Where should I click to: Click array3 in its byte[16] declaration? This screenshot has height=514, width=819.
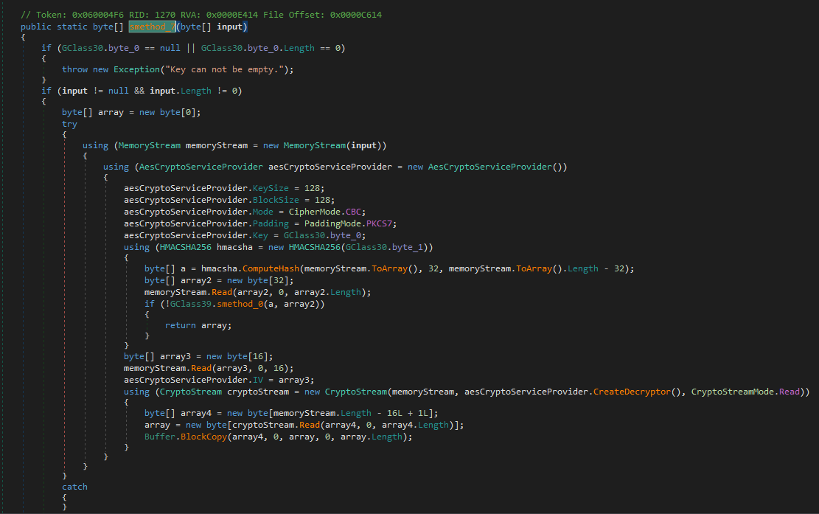click(x=175, y=357)
